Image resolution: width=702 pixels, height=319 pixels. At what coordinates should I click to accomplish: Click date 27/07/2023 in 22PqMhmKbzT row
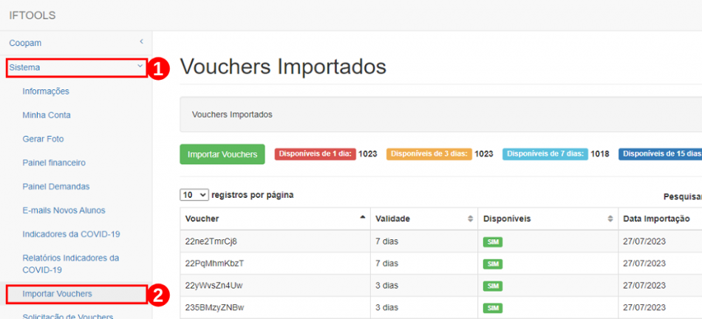tap(644, 263)
